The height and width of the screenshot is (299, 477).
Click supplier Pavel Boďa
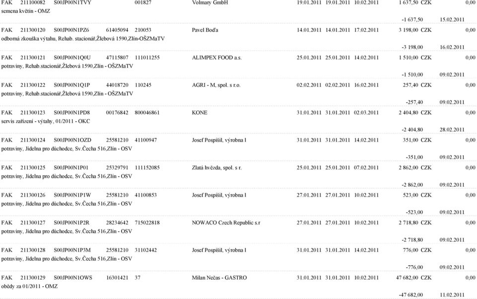click(205, 30)
